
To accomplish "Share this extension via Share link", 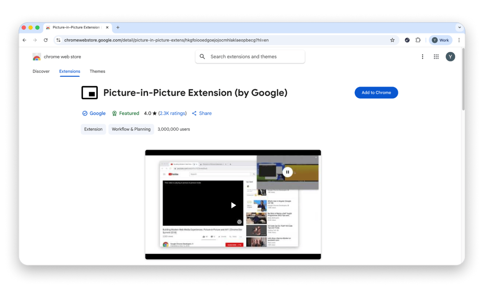I will coord(202,114).
